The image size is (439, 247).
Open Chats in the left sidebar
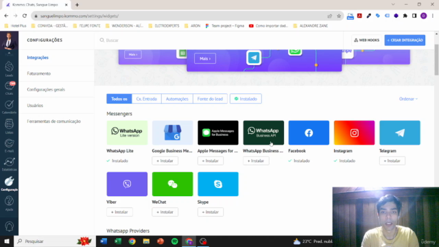9,88
